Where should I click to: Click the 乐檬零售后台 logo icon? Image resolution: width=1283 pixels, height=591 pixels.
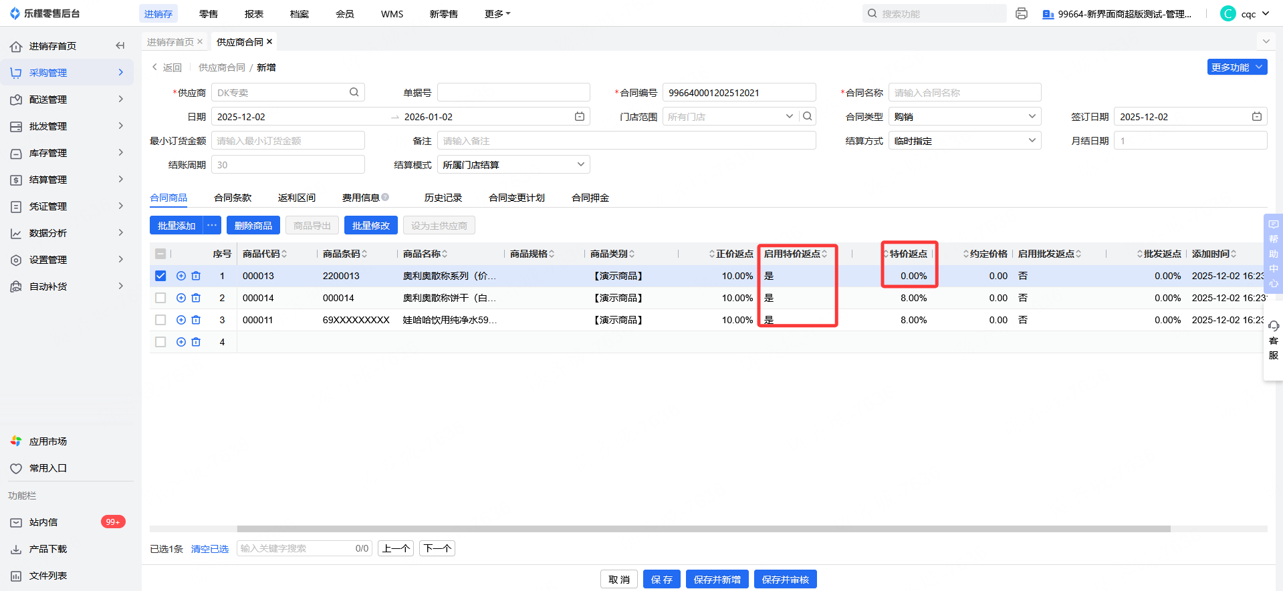(x=15, y=13)
